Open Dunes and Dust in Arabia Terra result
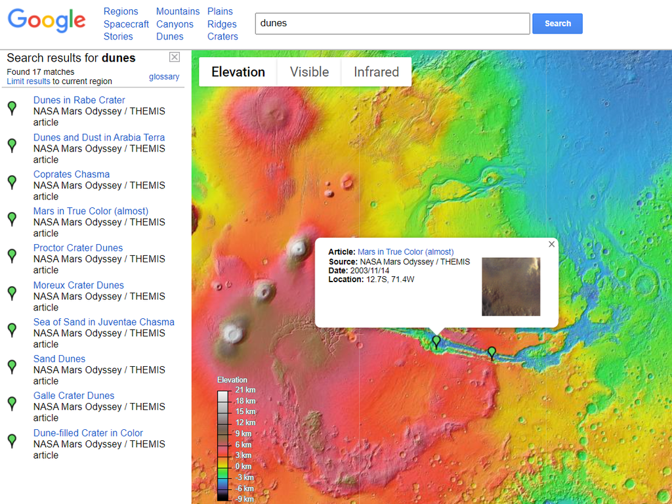This screenshot has height=504, width=672. click(x=99, y=137)
